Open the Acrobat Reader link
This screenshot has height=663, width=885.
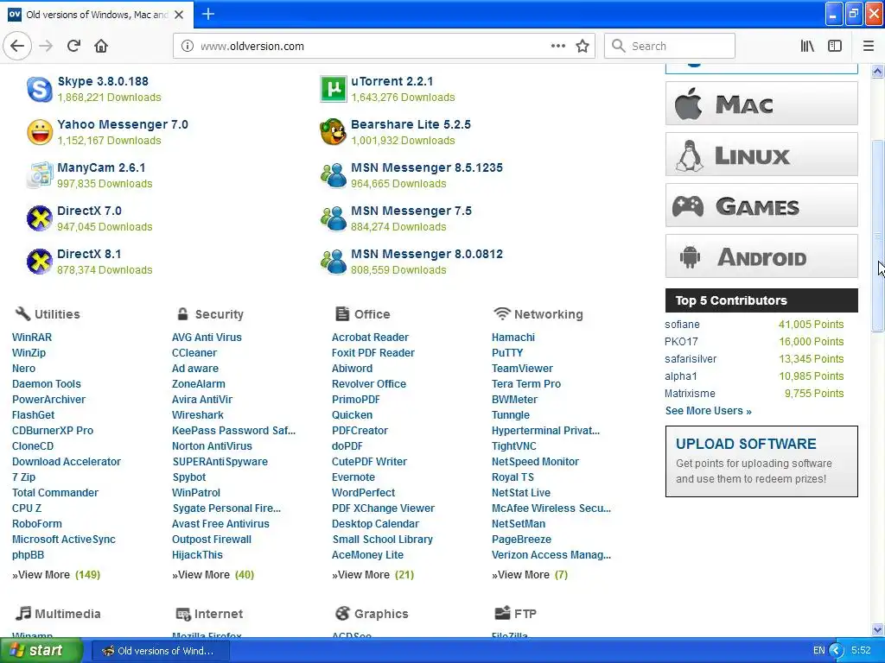pyautogui.click(x=370, y=338)
